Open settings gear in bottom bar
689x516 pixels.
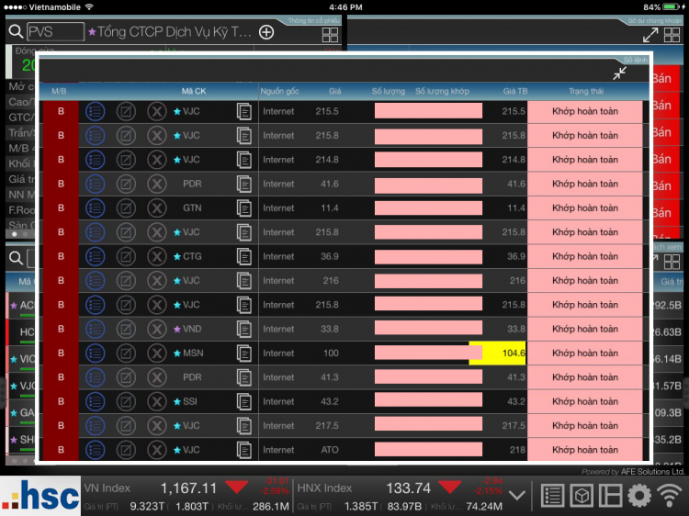(x=639, y=496)
